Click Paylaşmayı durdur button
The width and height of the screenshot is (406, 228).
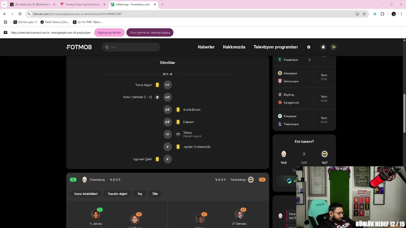(109, 33)
